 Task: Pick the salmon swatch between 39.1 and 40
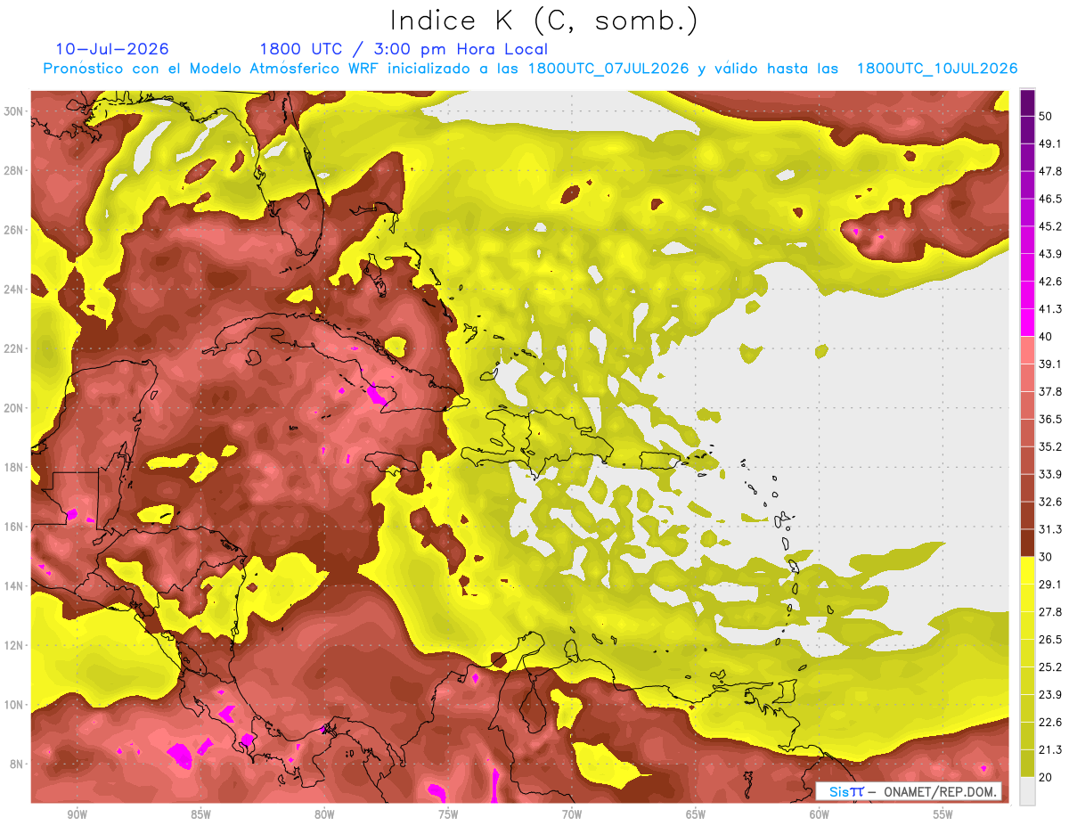pyautogui.click(x=1027, y=350)
